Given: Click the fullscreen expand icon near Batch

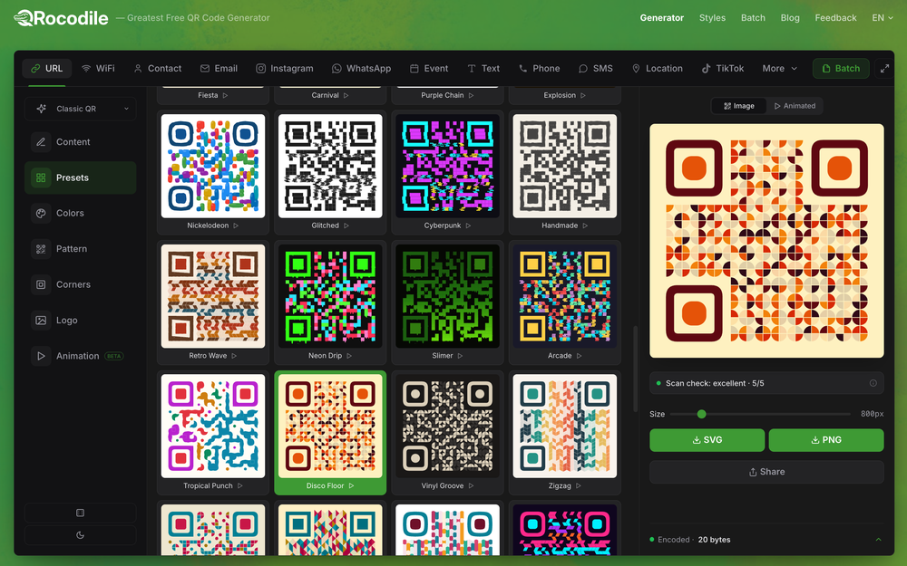Looking at the screenshot, I should pos(884,69).
